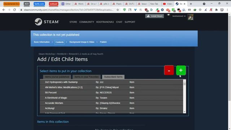Select the Achtung! item

click(112, 108)
